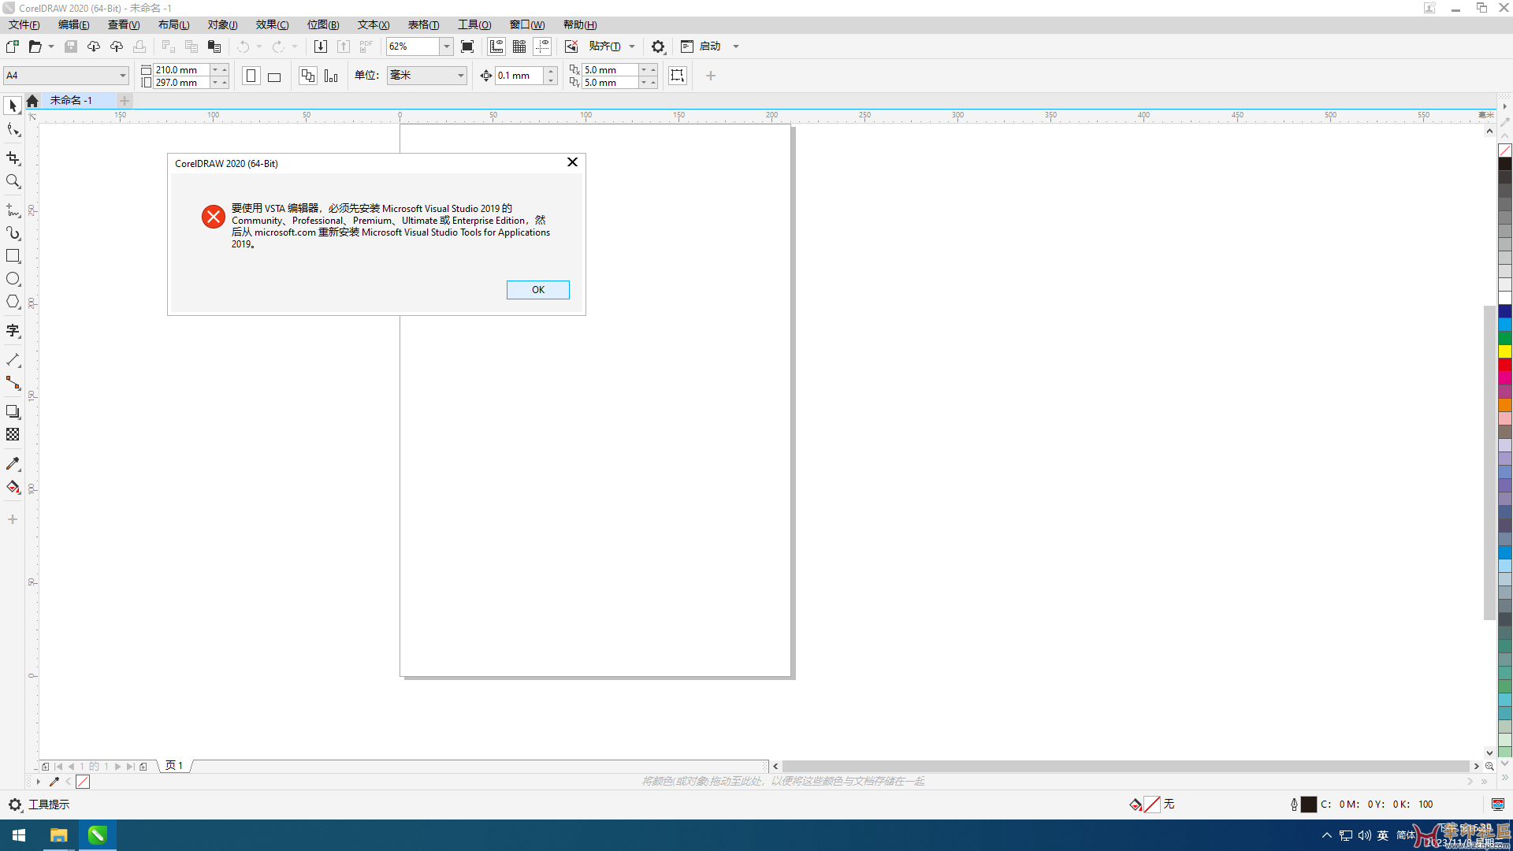Select the Shape edit tool

(x=13, y=130)
